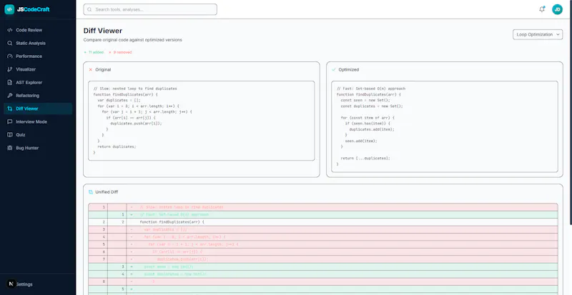Click 'return [...duplicates];' in Optimized code

click(365, 159)
